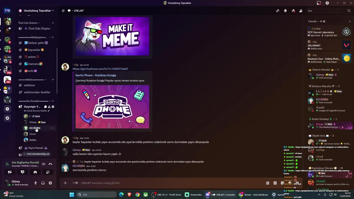Join Özel Oda Oluştur voice channel

36,28
